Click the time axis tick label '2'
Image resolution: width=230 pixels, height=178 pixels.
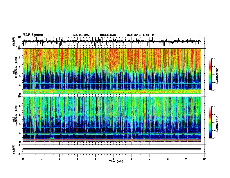[59, 159]
